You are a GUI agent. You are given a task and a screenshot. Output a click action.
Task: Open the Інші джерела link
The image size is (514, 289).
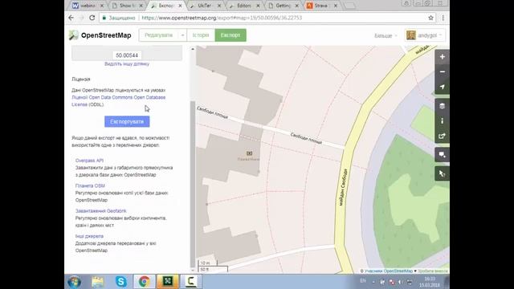coord(89,236)
